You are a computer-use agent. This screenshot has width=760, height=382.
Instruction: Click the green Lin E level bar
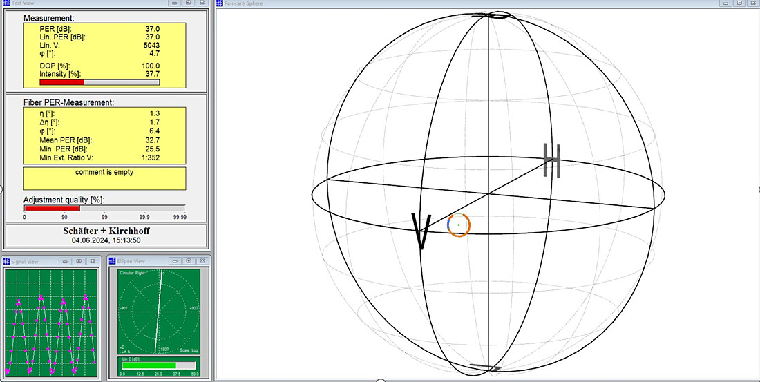[159, 365]
